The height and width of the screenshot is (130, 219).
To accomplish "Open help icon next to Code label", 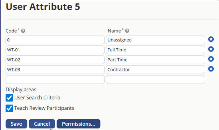I will pos(23,31).
